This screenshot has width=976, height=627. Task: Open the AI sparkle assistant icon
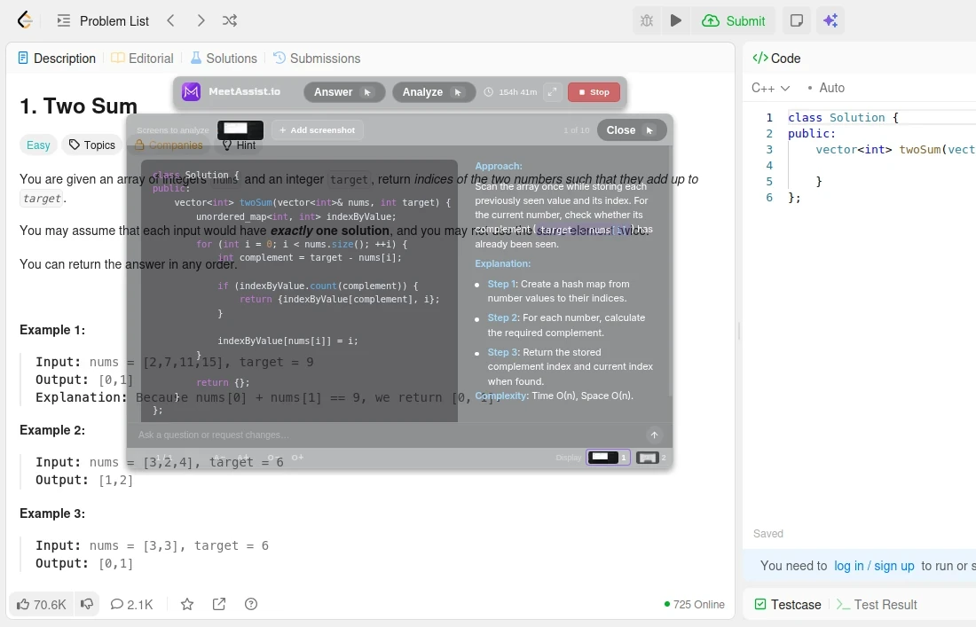click(830, 20)
